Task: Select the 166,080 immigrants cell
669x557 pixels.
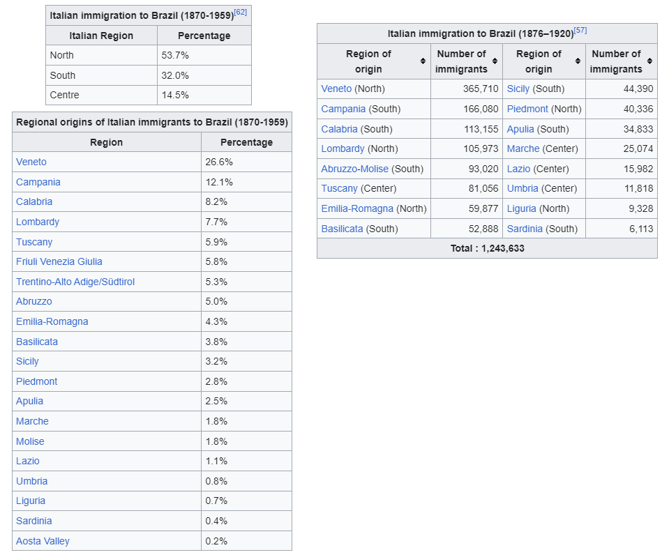Action: [467, 109]
